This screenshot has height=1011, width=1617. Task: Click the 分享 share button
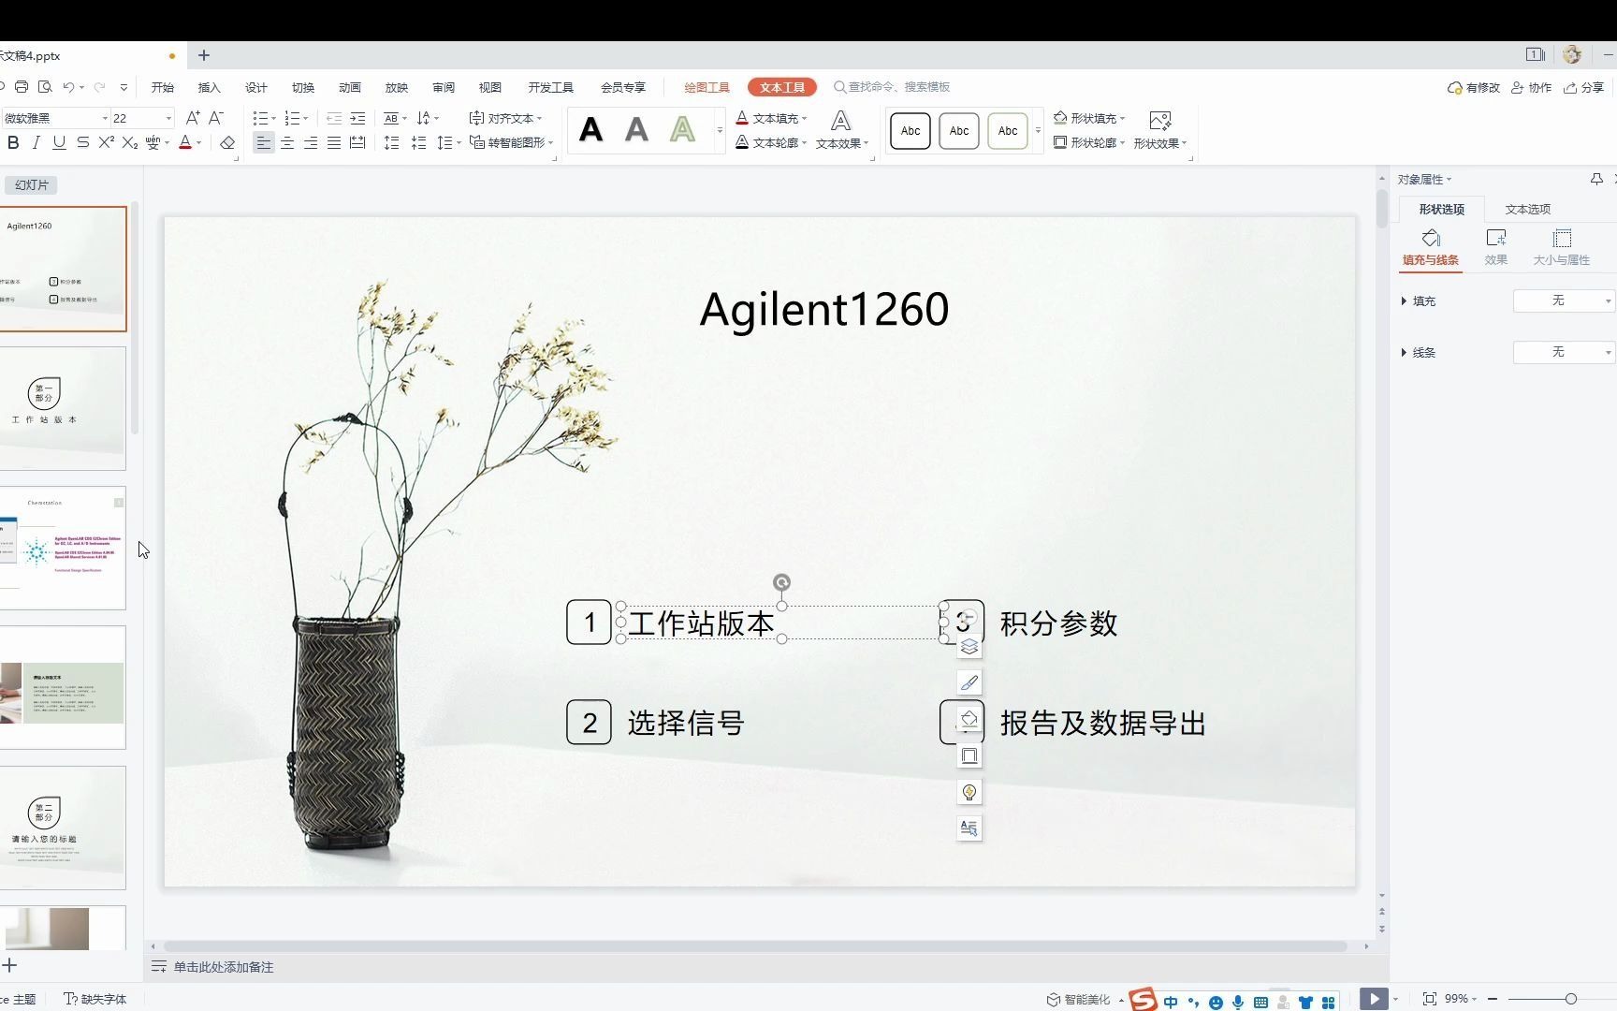tap(1584, 87)
